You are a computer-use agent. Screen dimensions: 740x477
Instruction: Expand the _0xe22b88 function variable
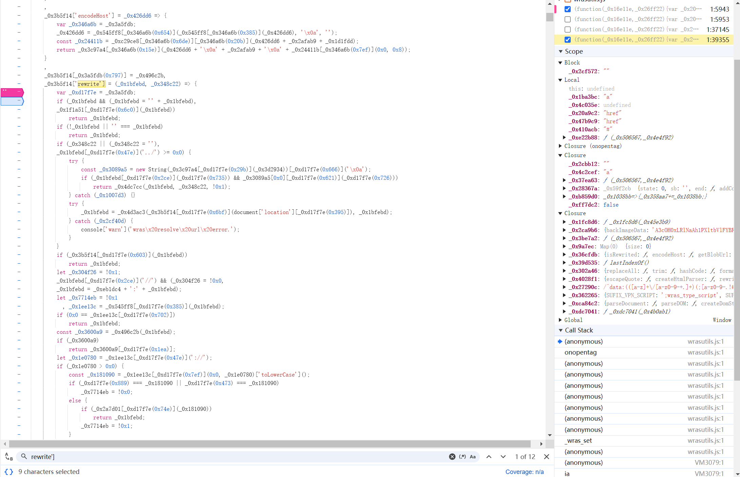[564, 137]
